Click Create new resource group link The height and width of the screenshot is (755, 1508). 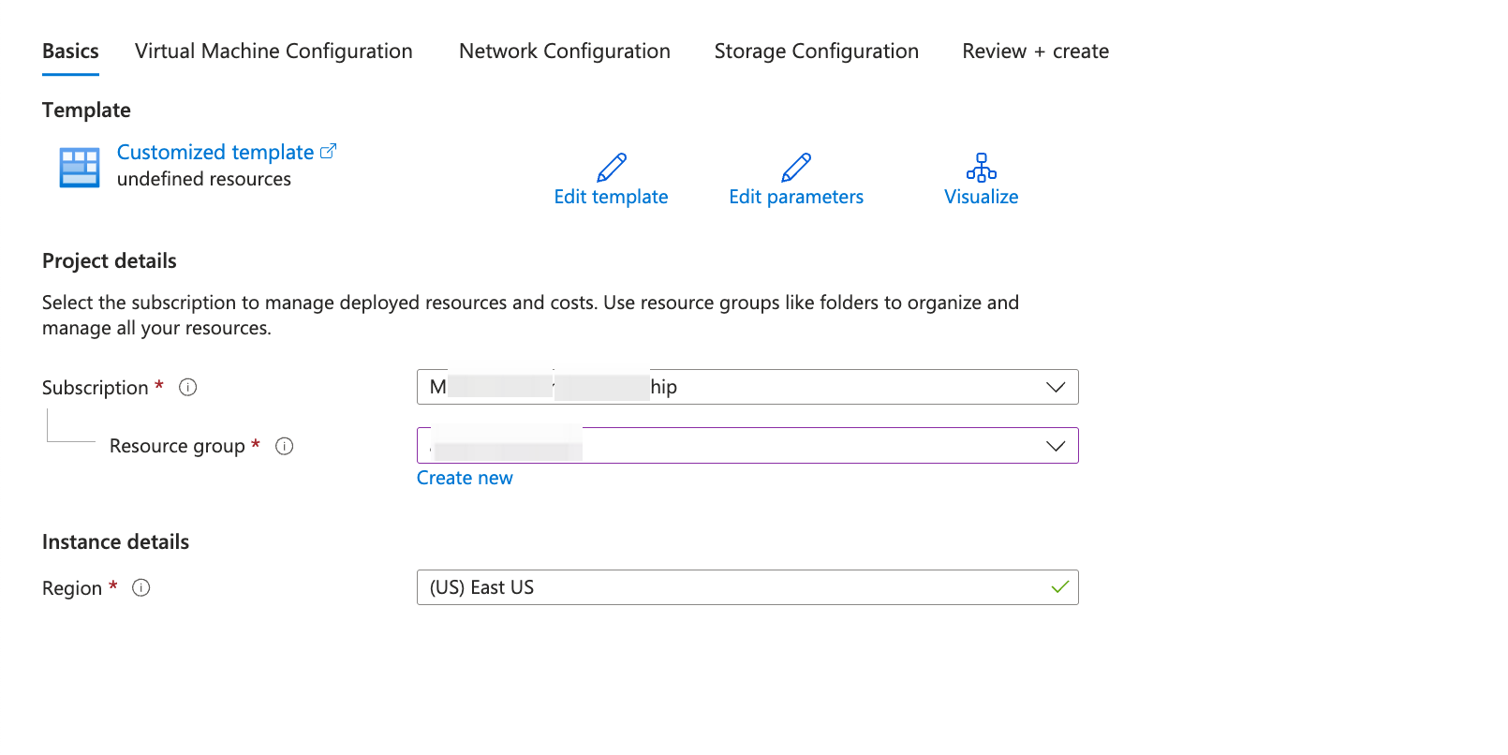tap(465, 479)
